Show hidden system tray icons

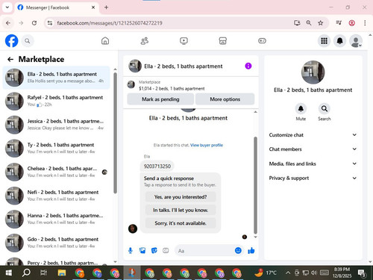[288, 273]
